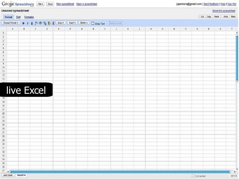Viewport: 239px width, 179px height.
Task: Open the font size icon menu
Action: point(41,23)
